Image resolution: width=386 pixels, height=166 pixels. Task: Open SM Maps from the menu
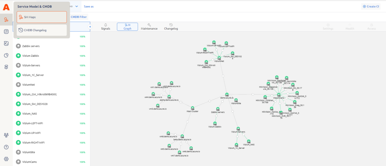(x=41, y=17)
